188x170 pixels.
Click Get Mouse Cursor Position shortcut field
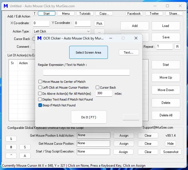click(x=93, y=143)
